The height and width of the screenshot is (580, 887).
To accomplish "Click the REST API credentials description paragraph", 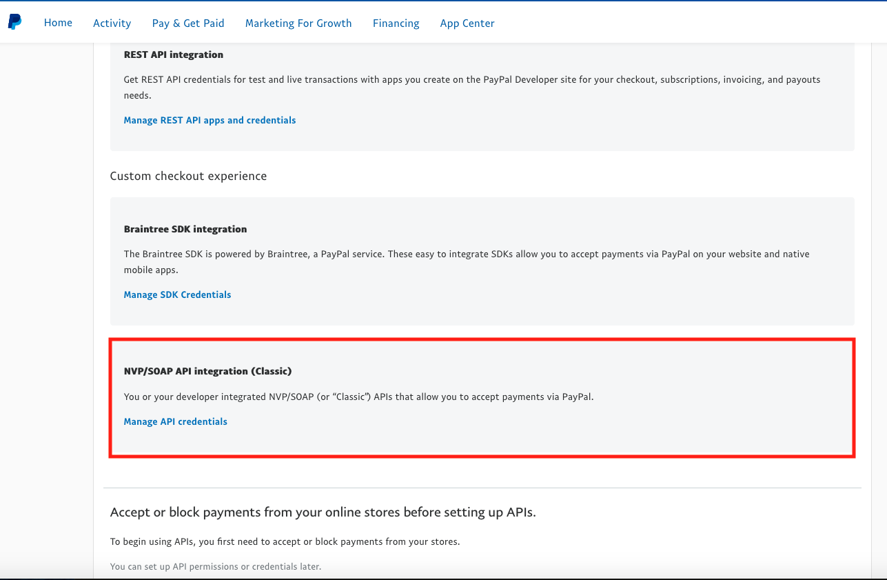I will pos(472,88).
